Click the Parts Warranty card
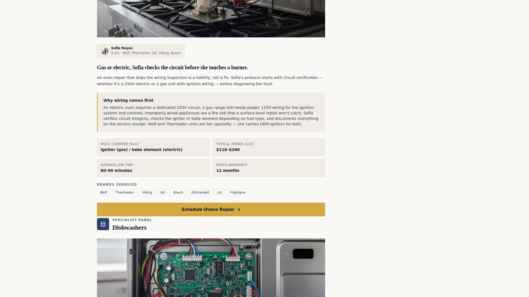 pos(269,168)
